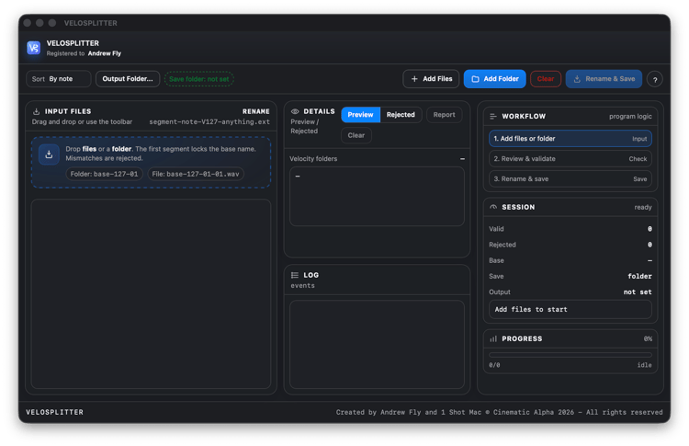
Task: Click the segment-note-V127-anything.ext rename pattern
Action: click(209, 121)
